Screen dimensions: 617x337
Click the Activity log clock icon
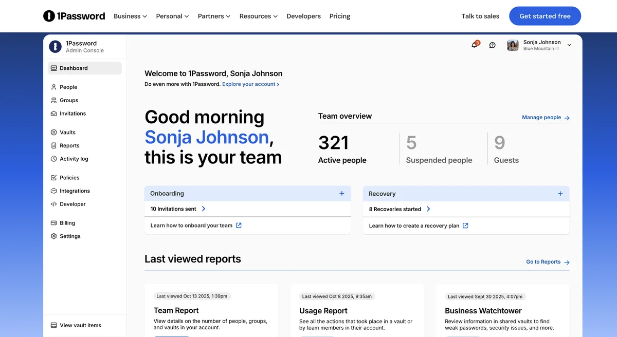(54, 159)
